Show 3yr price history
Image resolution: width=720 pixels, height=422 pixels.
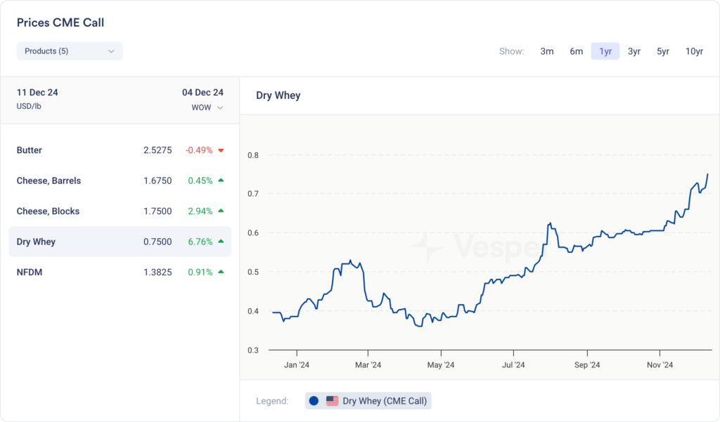pos(634,51)
